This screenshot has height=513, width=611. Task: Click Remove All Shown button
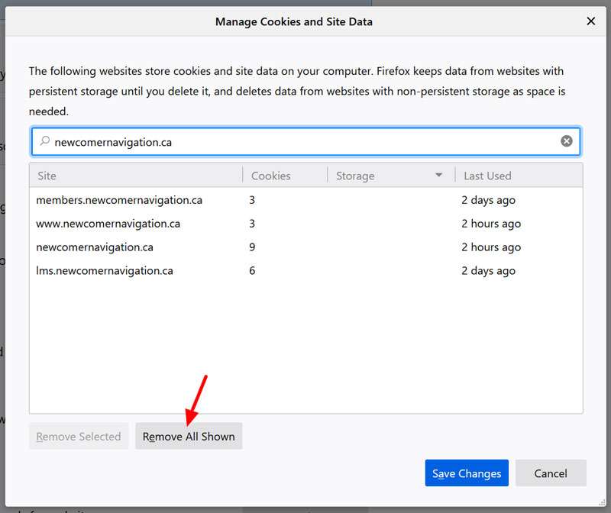[x=189, y=436]
